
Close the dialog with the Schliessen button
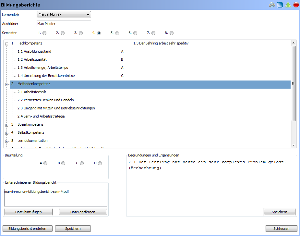(281, 229)
